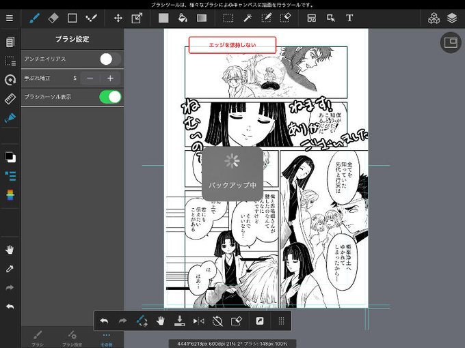Open the Layers panel

pyautogui.click(x=451, y=18)
